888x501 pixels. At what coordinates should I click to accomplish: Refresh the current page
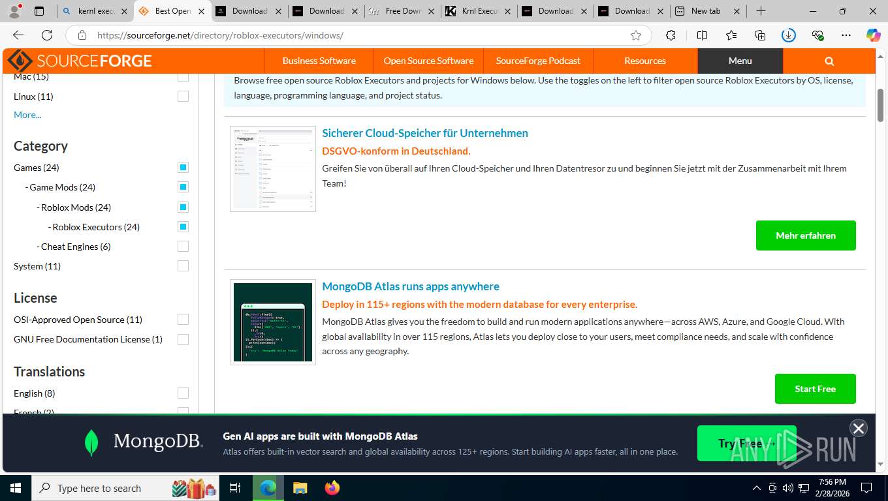pyautogui.click(x=47, y=35)
